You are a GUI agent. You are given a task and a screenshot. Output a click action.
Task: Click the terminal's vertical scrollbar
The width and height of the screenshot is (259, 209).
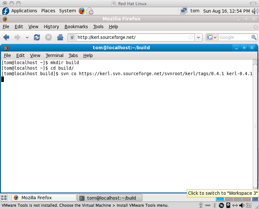pos(255,123)
